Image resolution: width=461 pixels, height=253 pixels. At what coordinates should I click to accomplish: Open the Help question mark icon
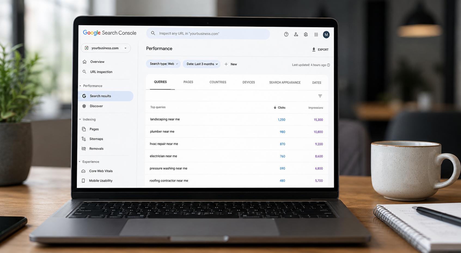click(x=286, y=34)
